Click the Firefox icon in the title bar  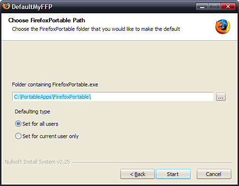6,6
